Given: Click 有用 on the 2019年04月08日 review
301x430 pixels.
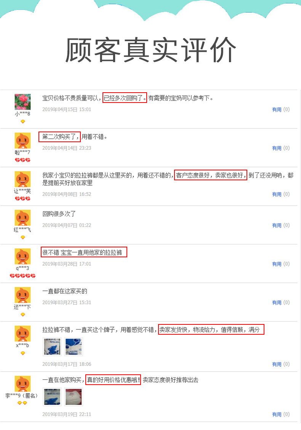Looking at the screenshot, I should [x=277, y=194].
